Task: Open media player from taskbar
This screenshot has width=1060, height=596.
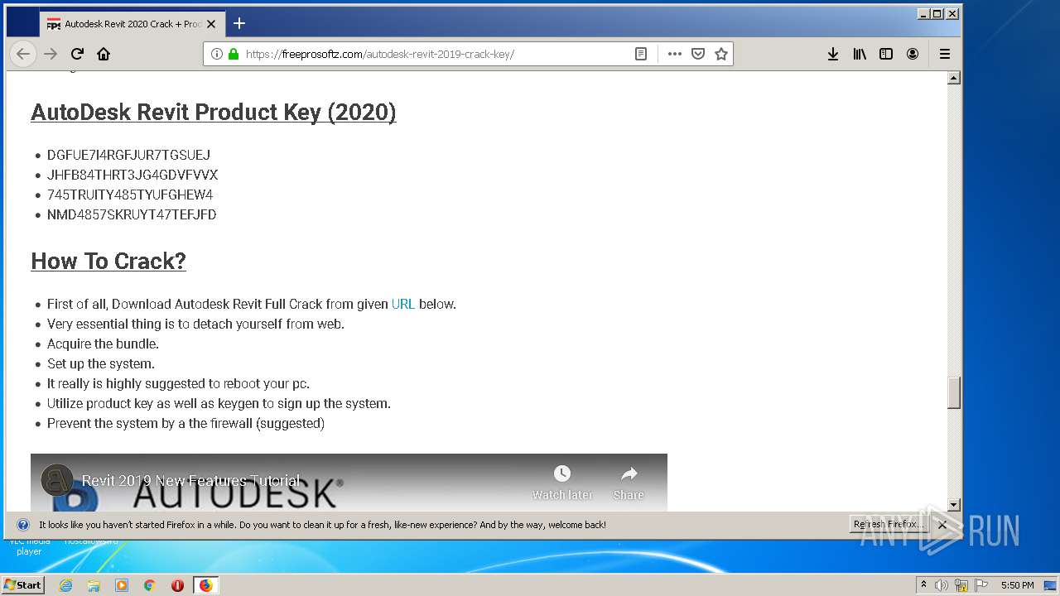Action: point(122,585)
